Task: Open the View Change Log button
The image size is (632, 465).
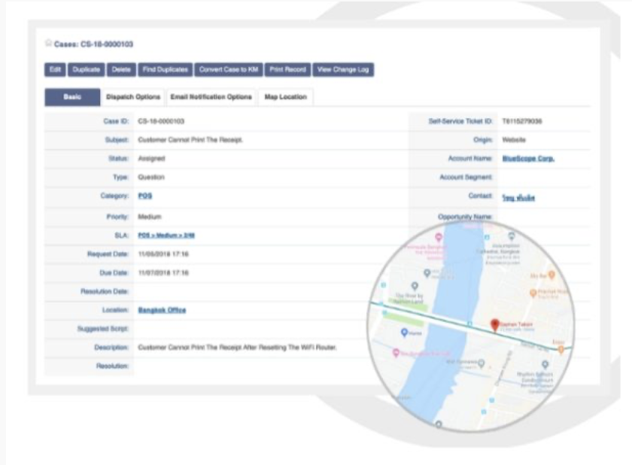Action: coord(343,70)
